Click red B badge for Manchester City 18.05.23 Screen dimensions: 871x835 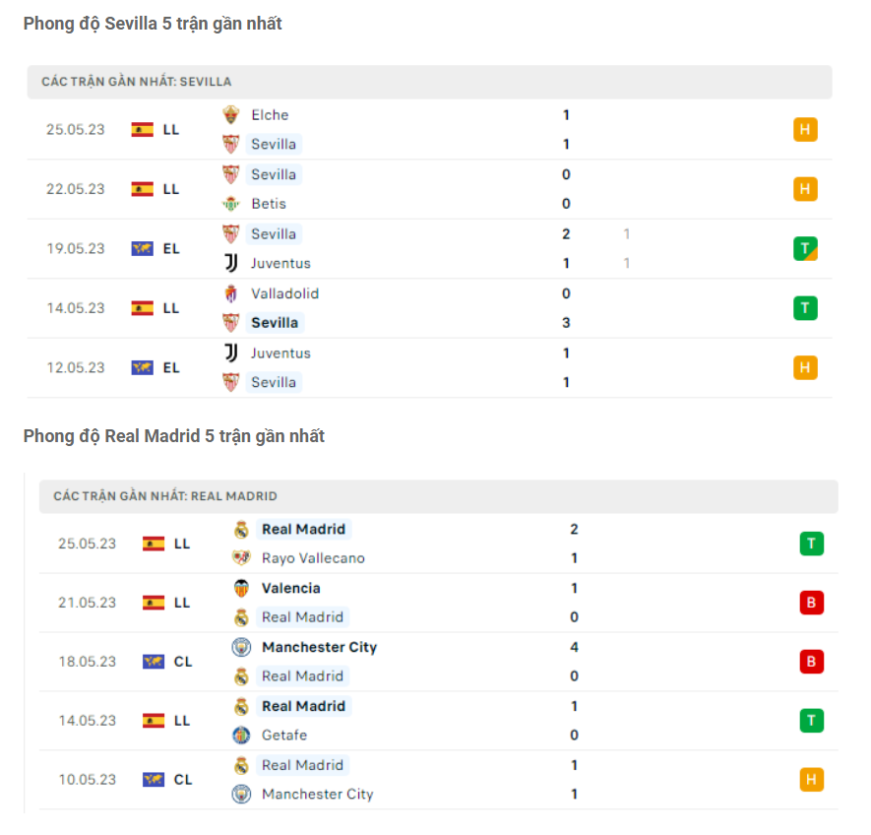811,662
